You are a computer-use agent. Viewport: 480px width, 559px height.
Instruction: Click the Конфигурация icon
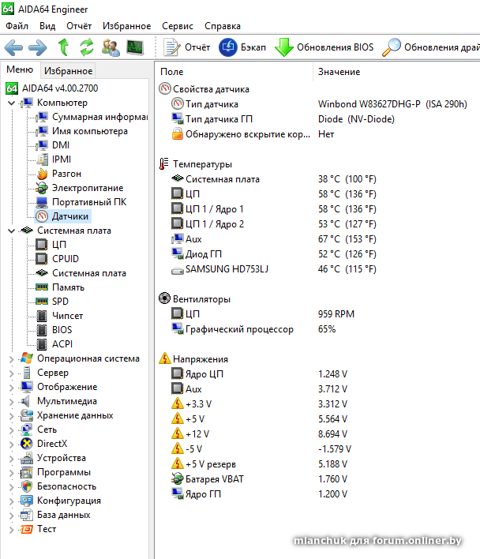(x=27, y=501)
